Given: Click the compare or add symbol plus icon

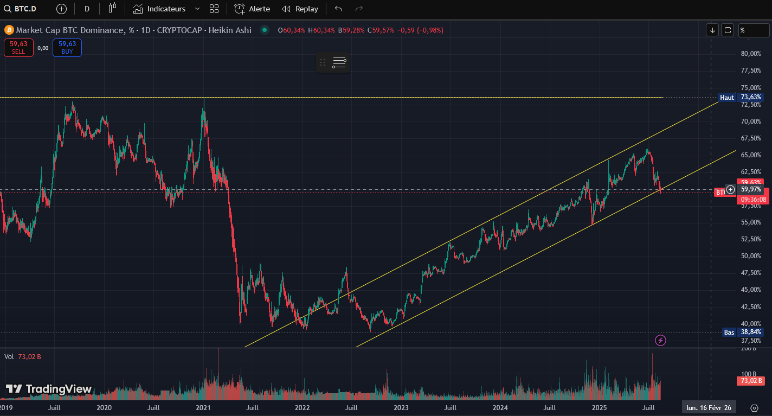Looking at the screenshot, I should 62,9.
